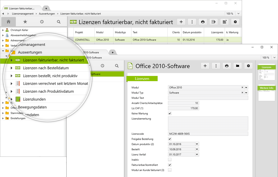Open settings gear in Office 2010-Software window
Viewport: 278px width, 177px height.
point(248,66)
